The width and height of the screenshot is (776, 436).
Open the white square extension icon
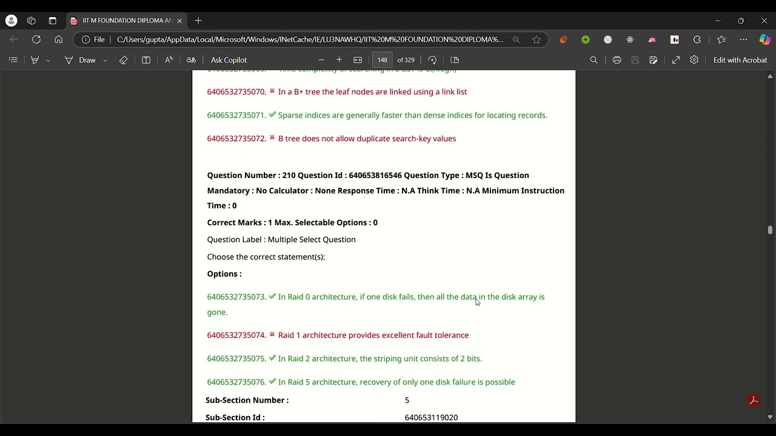click(675, 39)
